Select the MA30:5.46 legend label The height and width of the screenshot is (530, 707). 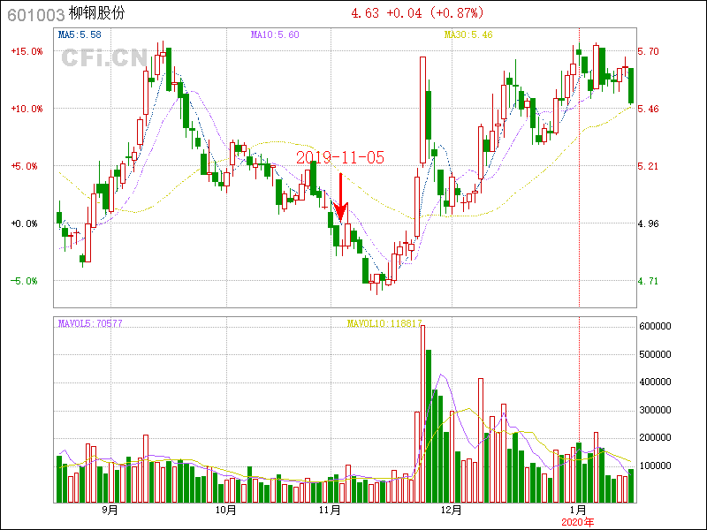(x=468, y=34)
